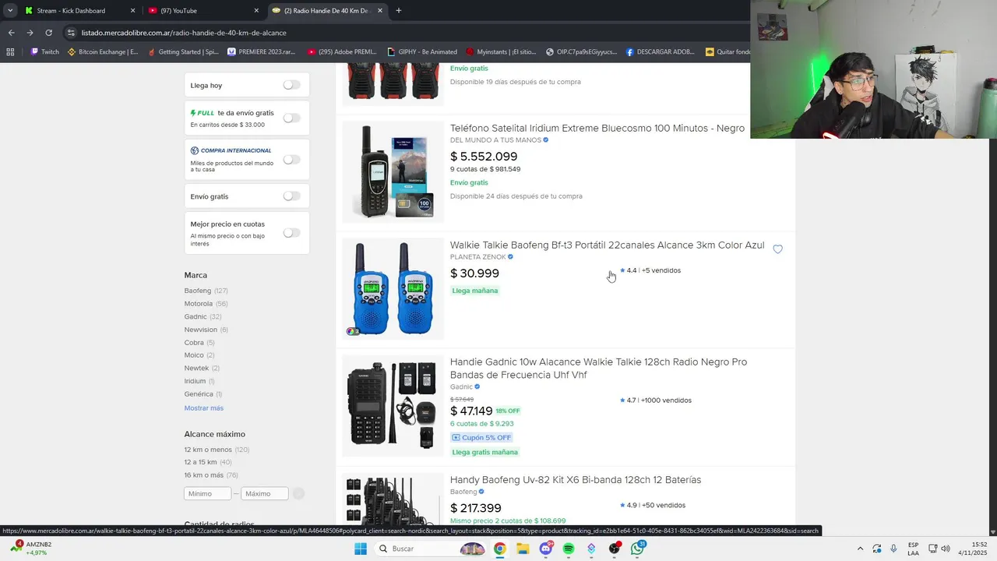
Task: Toggle Mejor precio en cuotas switch
Action: (x=291, y=232)
